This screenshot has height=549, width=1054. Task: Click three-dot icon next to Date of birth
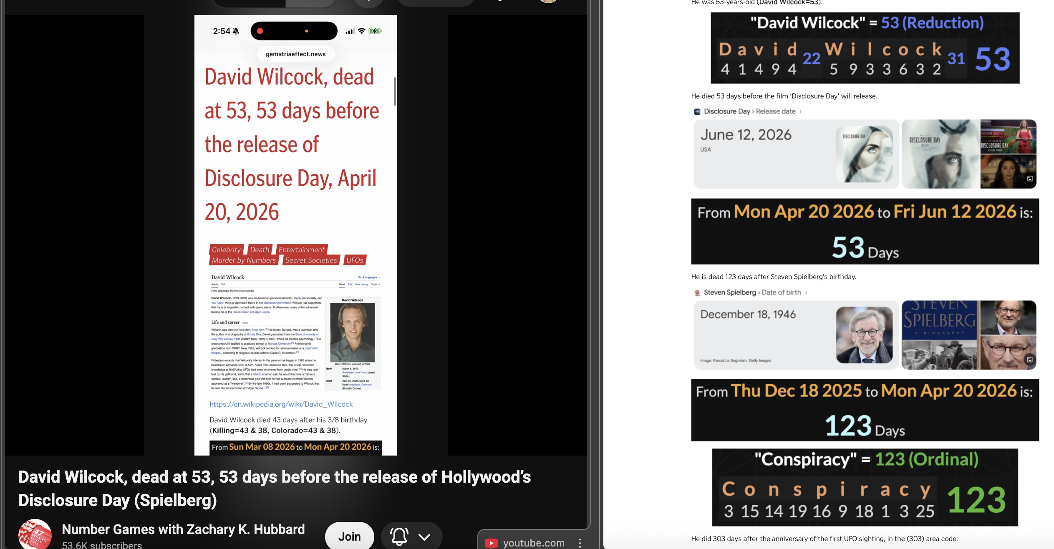[806, 292]
